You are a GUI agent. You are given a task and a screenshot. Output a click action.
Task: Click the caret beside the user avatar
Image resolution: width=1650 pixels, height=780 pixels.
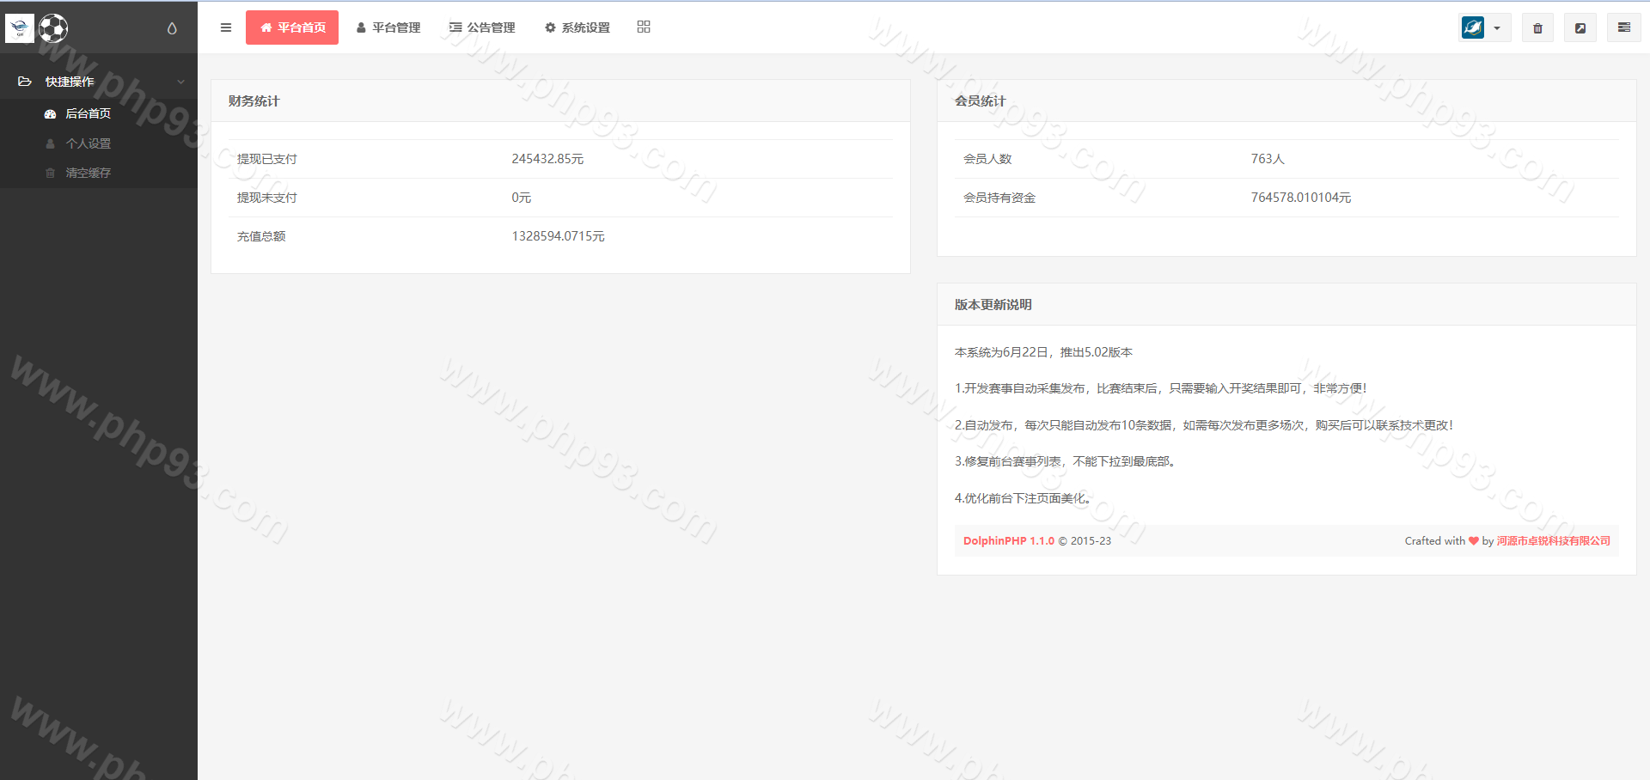1497,28
